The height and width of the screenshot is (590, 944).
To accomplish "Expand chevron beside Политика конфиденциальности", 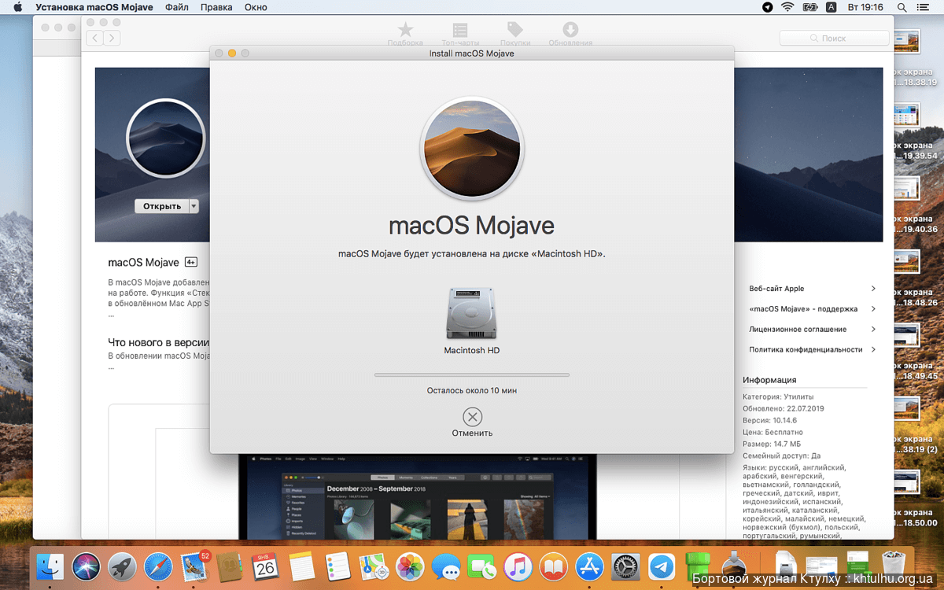I will pos(873,349).
